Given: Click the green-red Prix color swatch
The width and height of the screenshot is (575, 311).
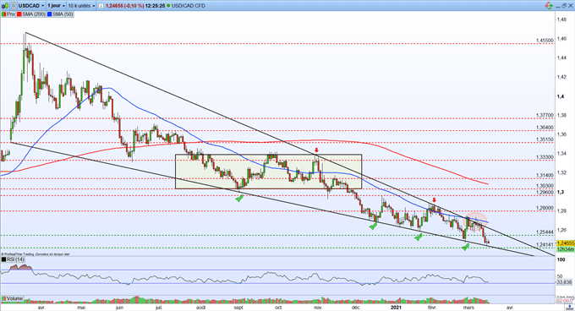Looking at the screenshot, I should click(3, 14).
